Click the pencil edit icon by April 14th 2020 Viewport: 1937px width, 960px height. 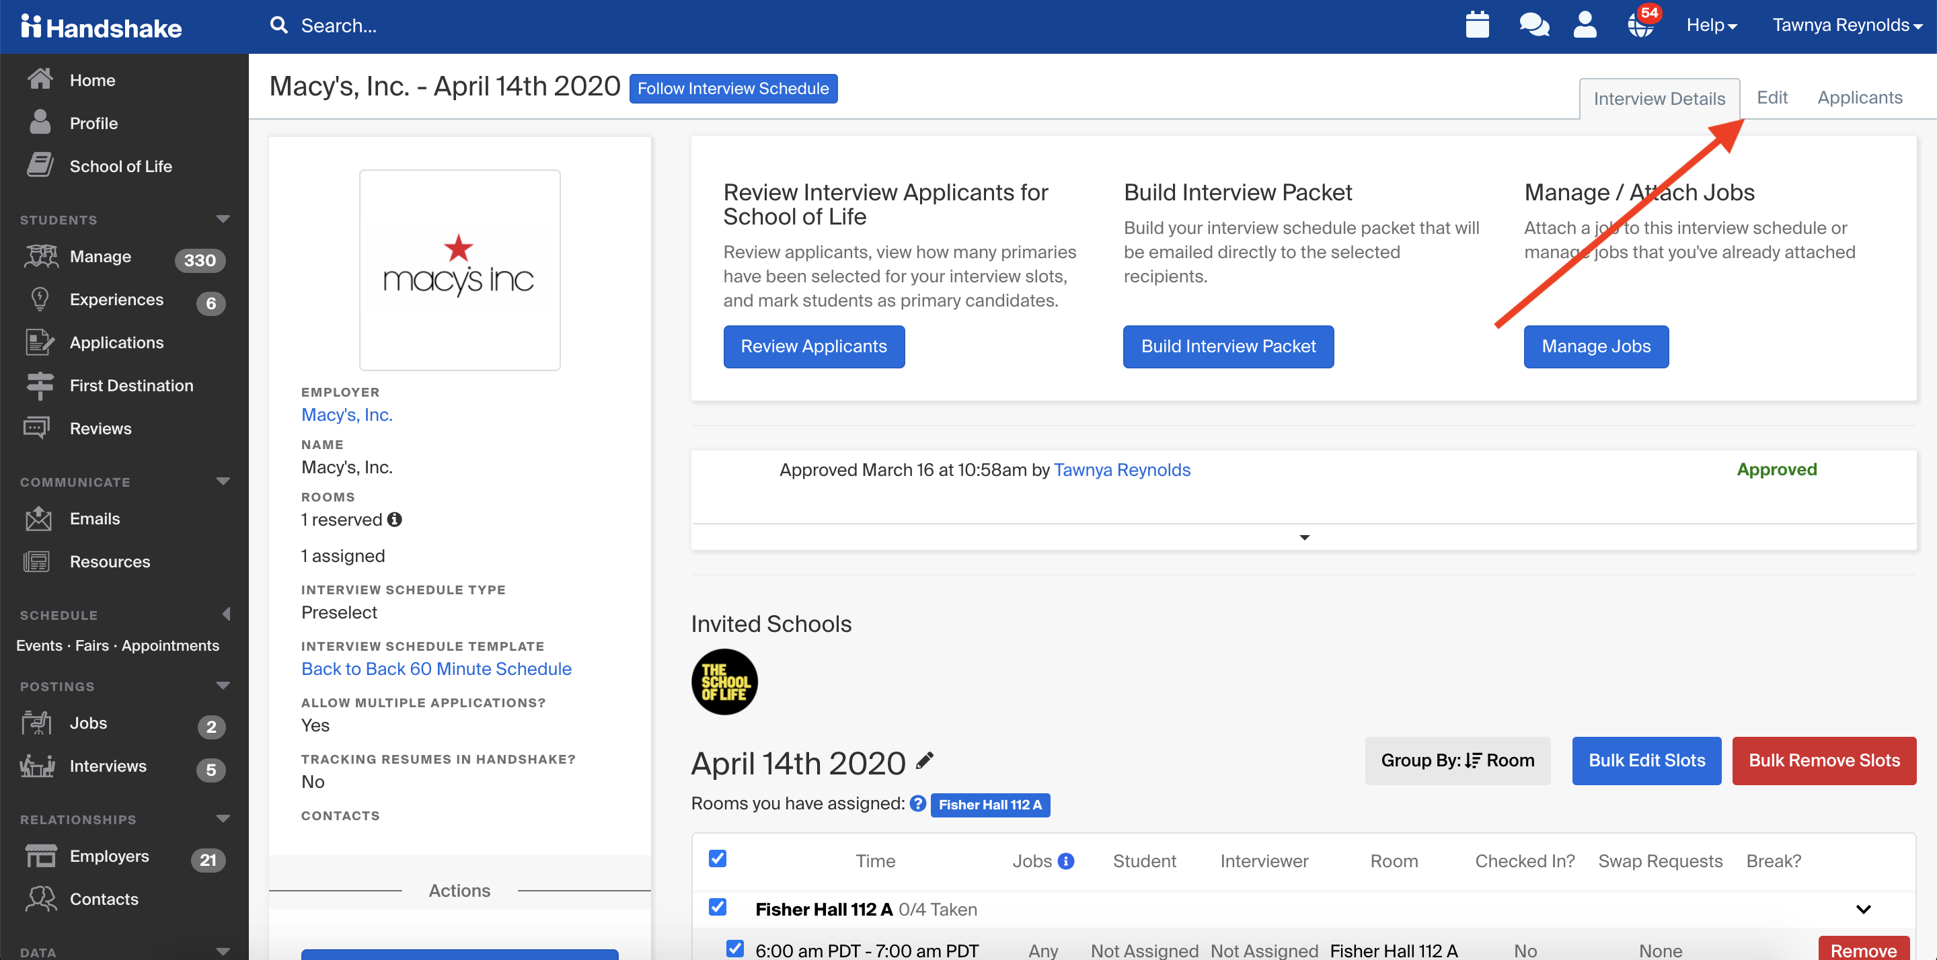click(925, 761)
